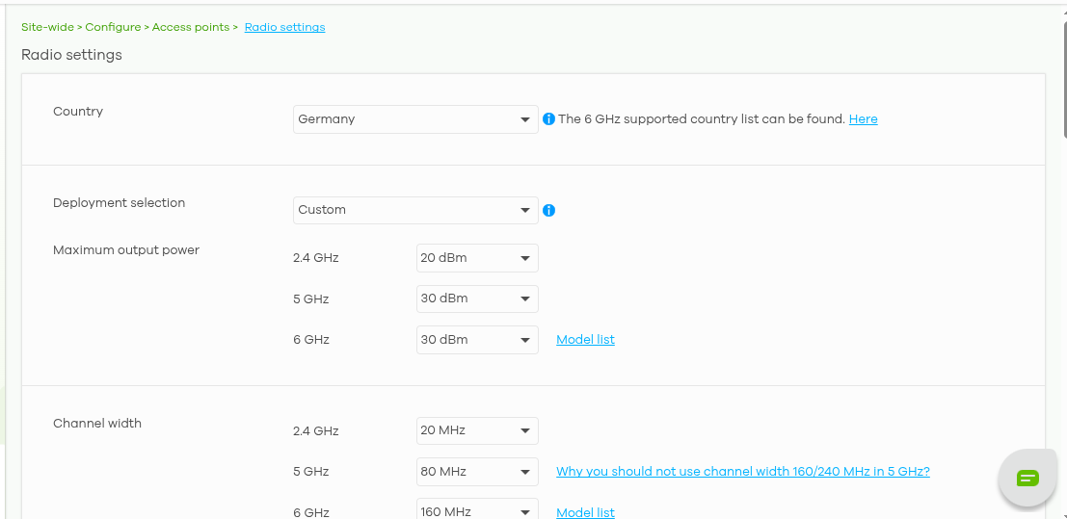Image resolution: width=1067 pixels, height=519 pixels.
Task: Expand the Deployment selection Custom dropdown
Action: pos(415,210)
